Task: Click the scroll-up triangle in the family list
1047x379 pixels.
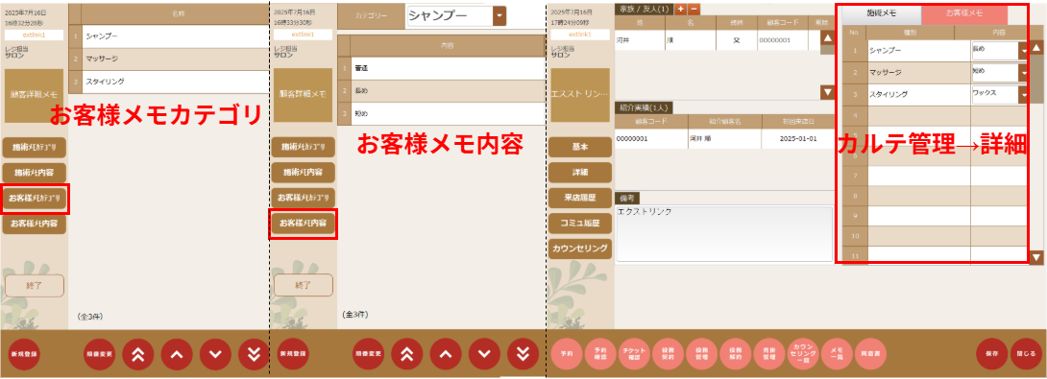Action: click(x=827, y=38)
